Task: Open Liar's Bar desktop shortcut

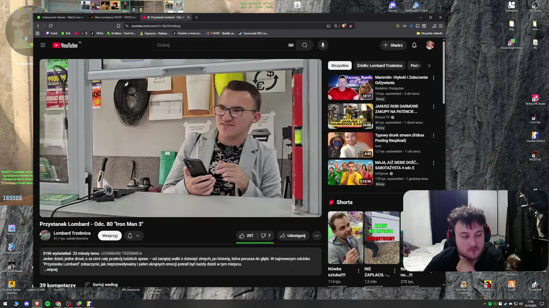Action: pyautogui.click(x=535, y=118)
